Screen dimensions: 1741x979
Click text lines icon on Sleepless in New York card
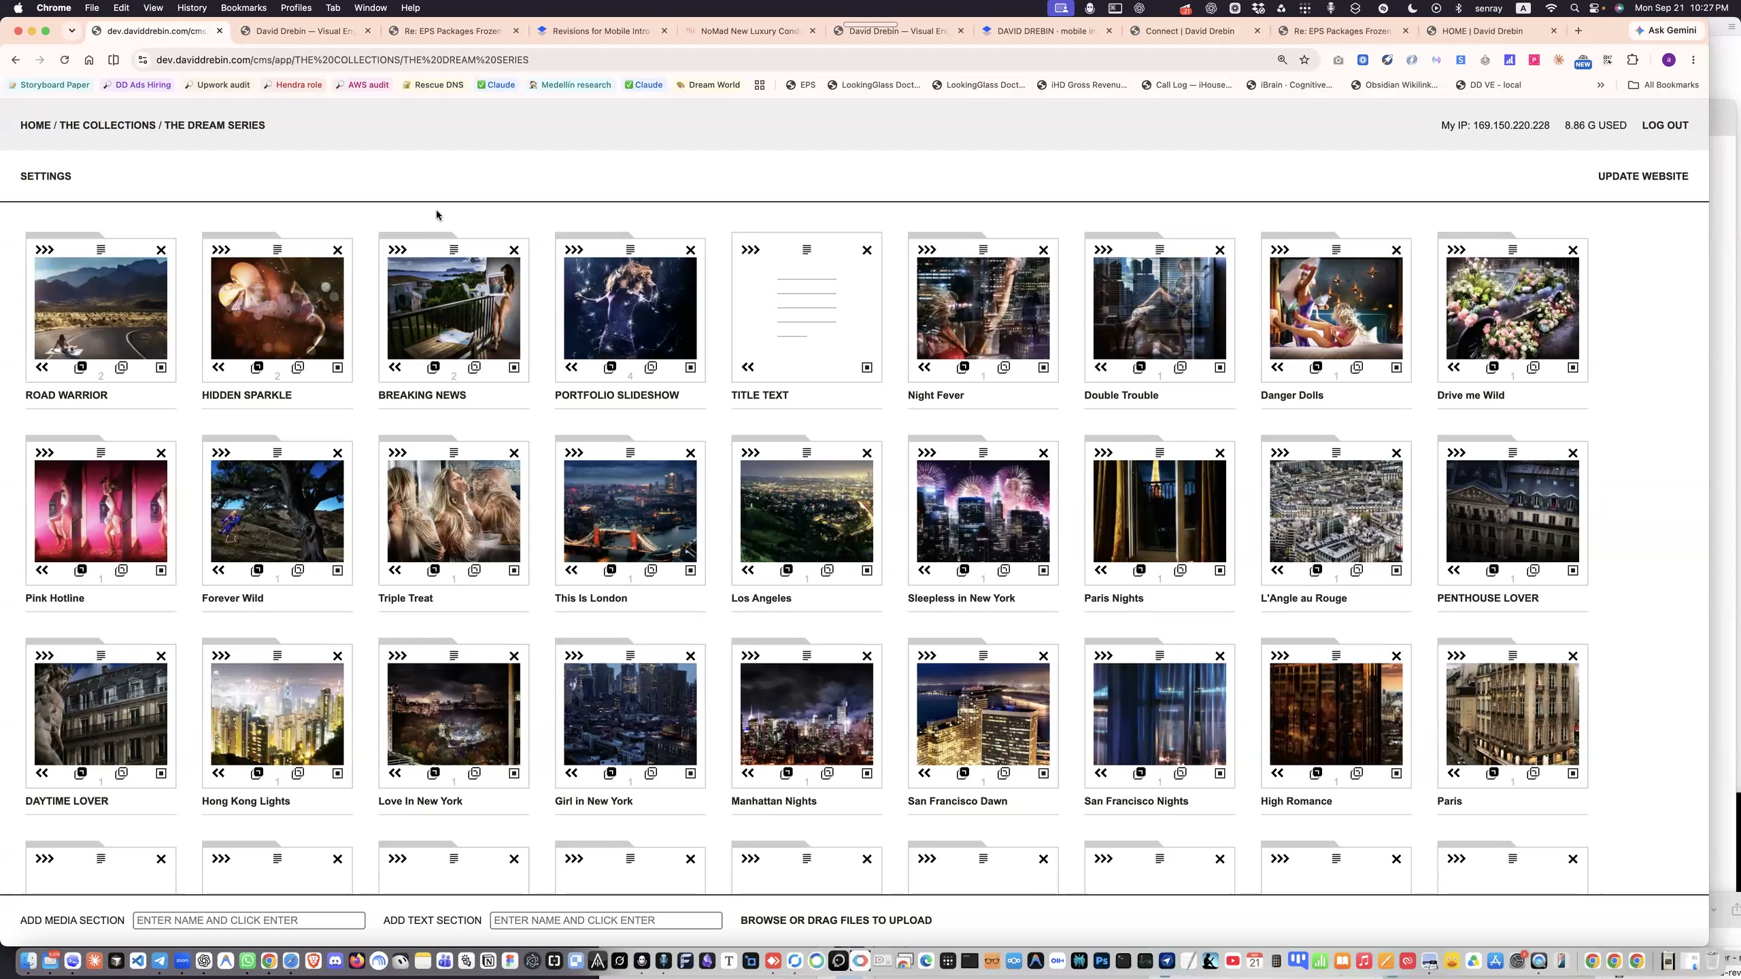983,453
